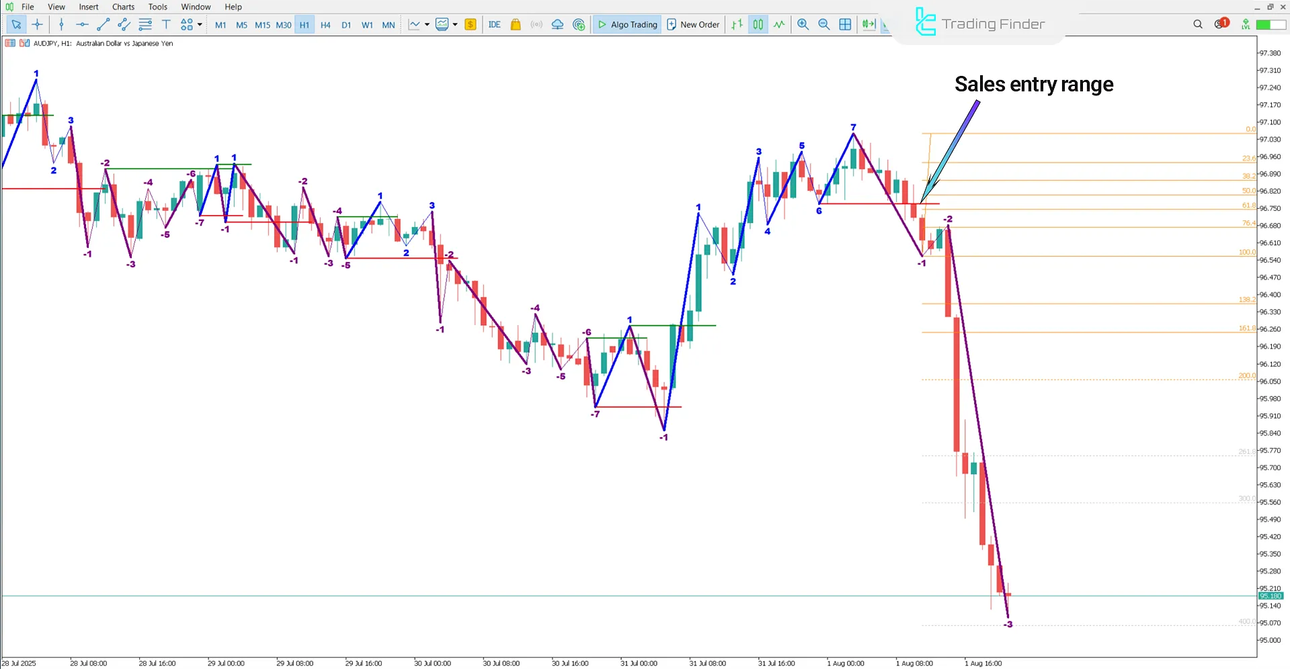Image resolution: width=1290 pixels, height=669 pixels.
Task: Open the Market marketplace
Action: click(515, 24)
